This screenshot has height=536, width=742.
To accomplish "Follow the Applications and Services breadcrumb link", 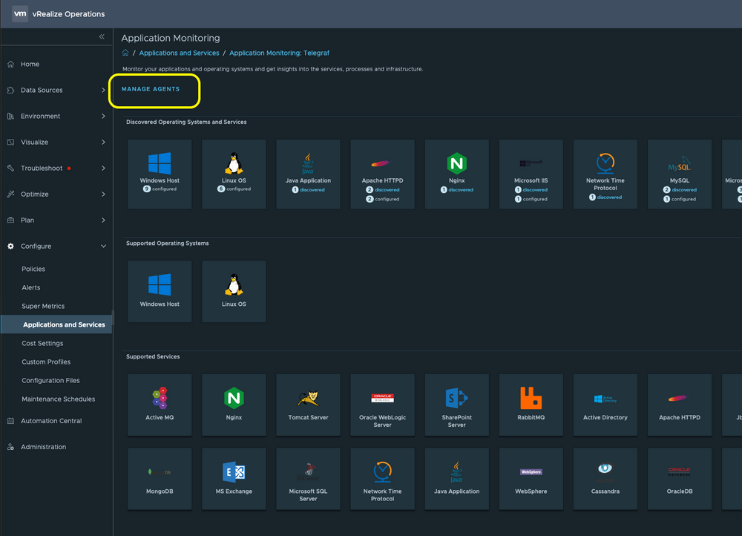I will (x=179, y=53).
